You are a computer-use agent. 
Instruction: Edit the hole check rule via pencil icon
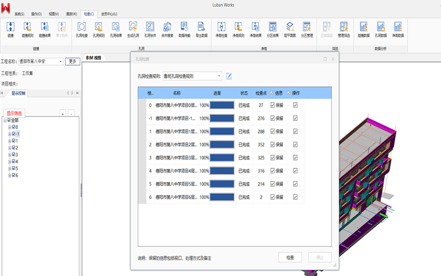229,76
